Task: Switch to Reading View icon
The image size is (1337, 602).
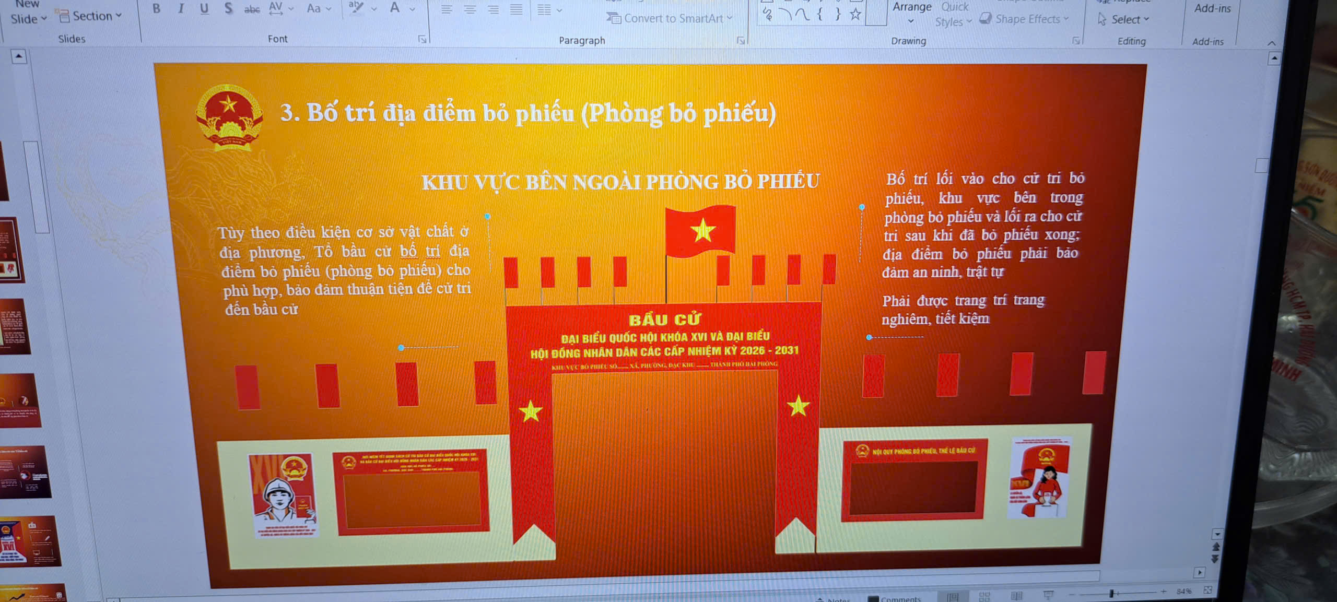Action: pos(1016,596)
